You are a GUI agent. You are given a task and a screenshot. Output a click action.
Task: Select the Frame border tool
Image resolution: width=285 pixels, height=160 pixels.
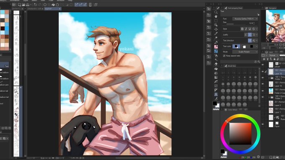pos(216,86)
